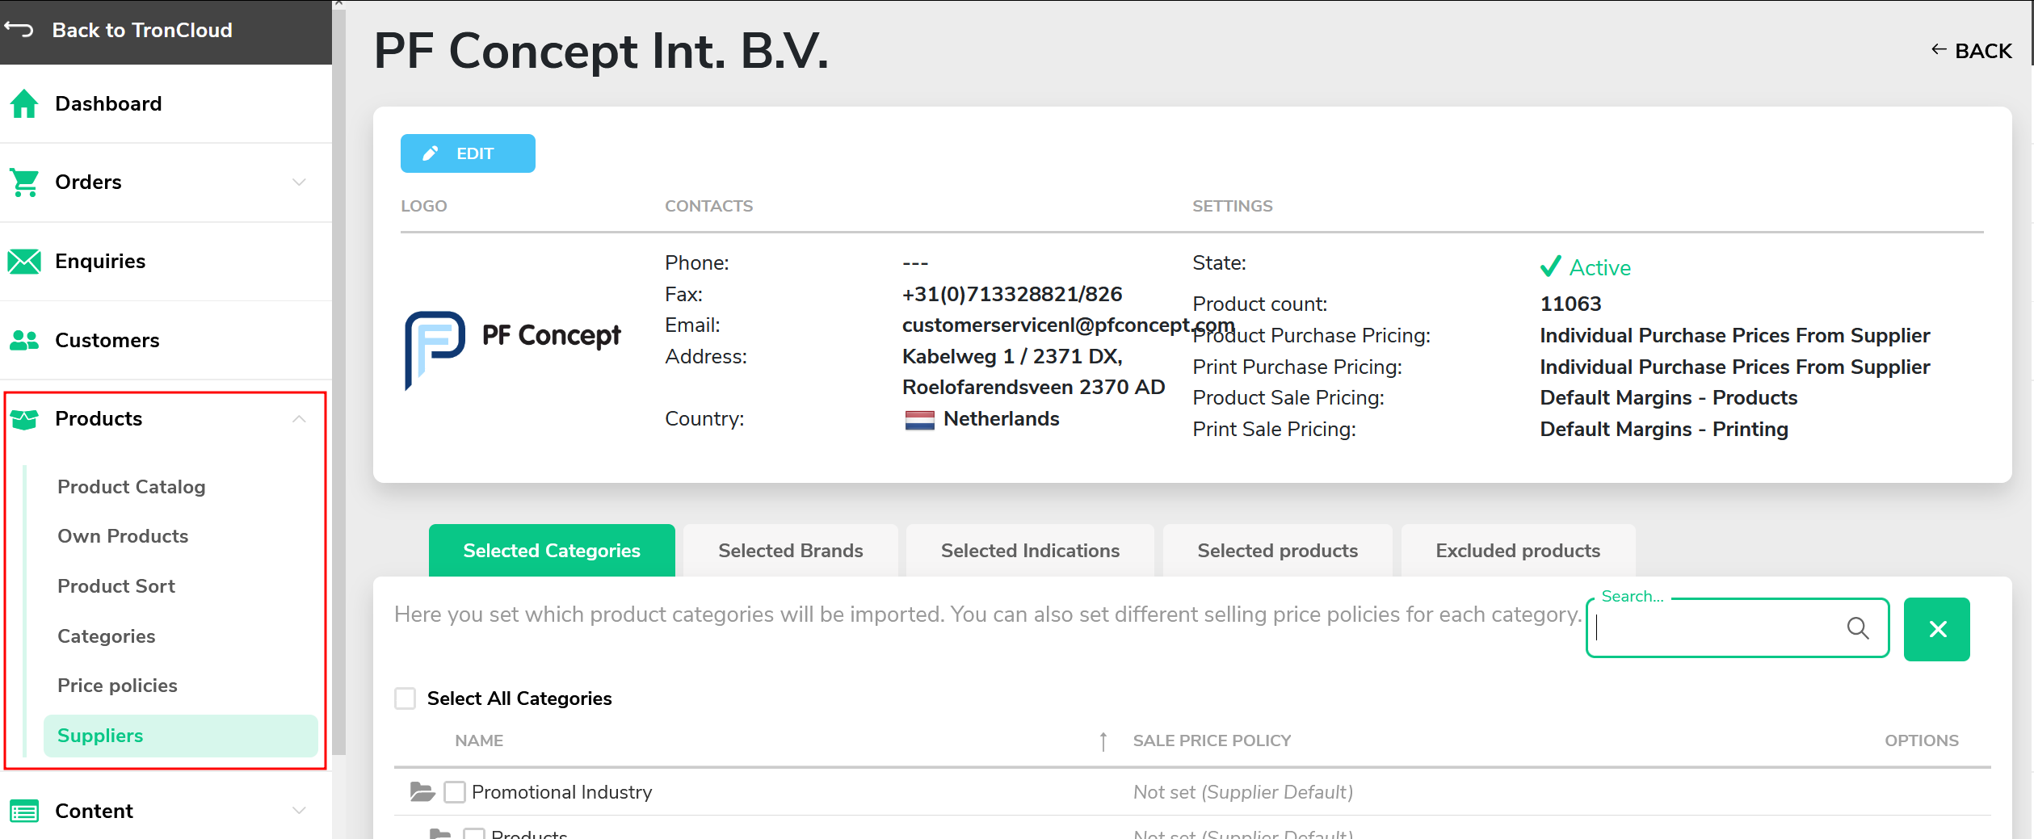Open Categories menu item
This screenshot has height=839, width=2034.
pos(107,636)
